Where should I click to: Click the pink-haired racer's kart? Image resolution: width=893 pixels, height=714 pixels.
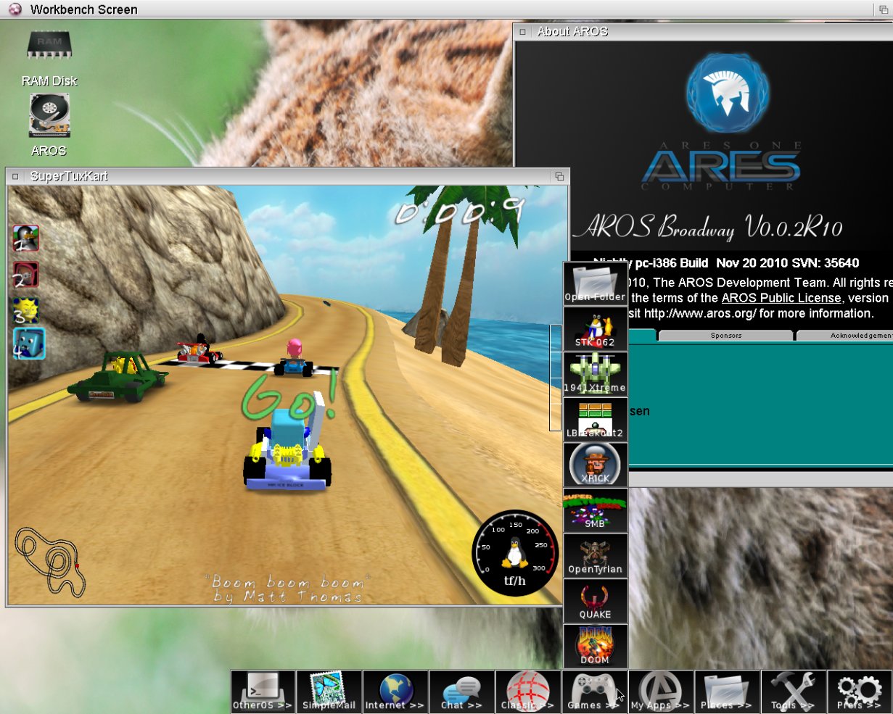[293, 358]
